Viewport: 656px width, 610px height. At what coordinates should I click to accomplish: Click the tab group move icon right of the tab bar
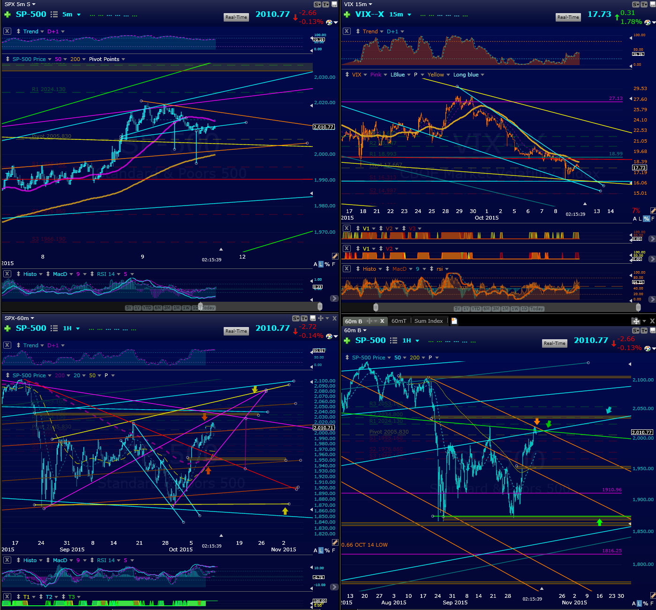click(x=636, y=321)
